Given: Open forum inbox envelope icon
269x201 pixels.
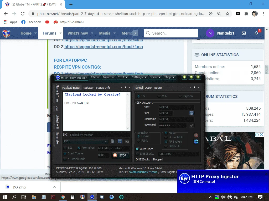Looking at the screenshot, I should point(244,33).
